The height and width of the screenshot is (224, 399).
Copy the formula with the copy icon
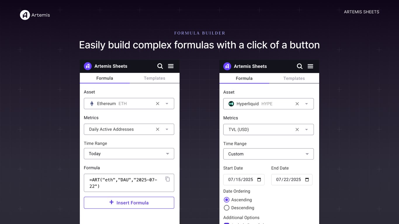pyautogui.click(x=168, y=179)
